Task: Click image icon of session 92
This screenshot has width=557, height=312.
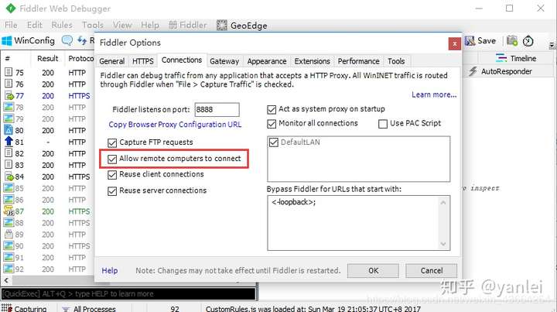Action: pyautogui.click(x=9, y=269)
